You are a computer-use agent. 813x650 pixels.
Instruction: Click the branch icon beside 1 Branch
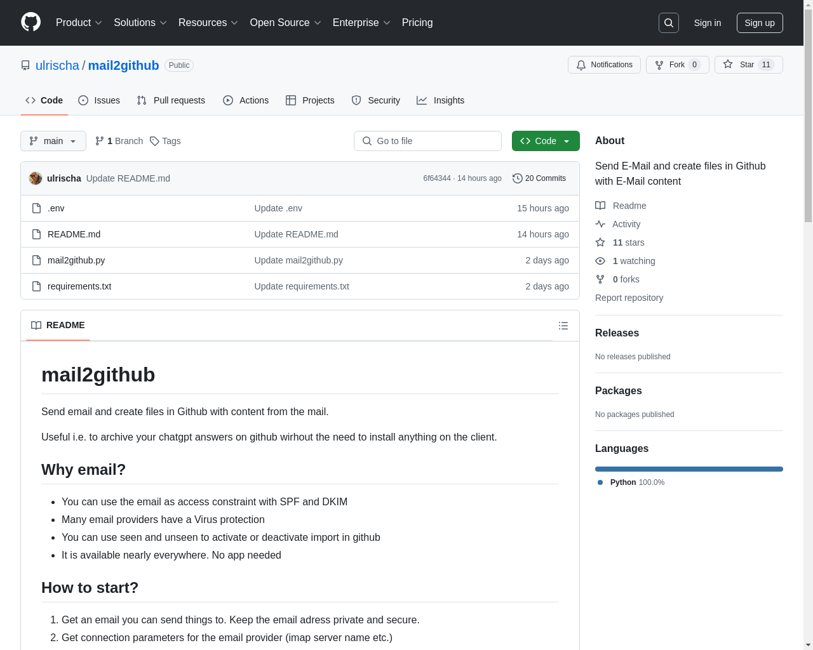pos(100,141)
